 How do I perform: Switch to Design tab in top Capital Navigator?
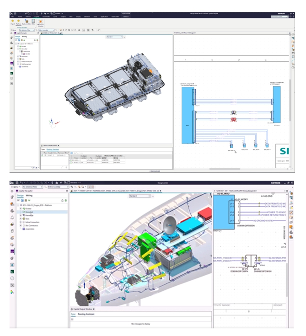tap(17, 37)
